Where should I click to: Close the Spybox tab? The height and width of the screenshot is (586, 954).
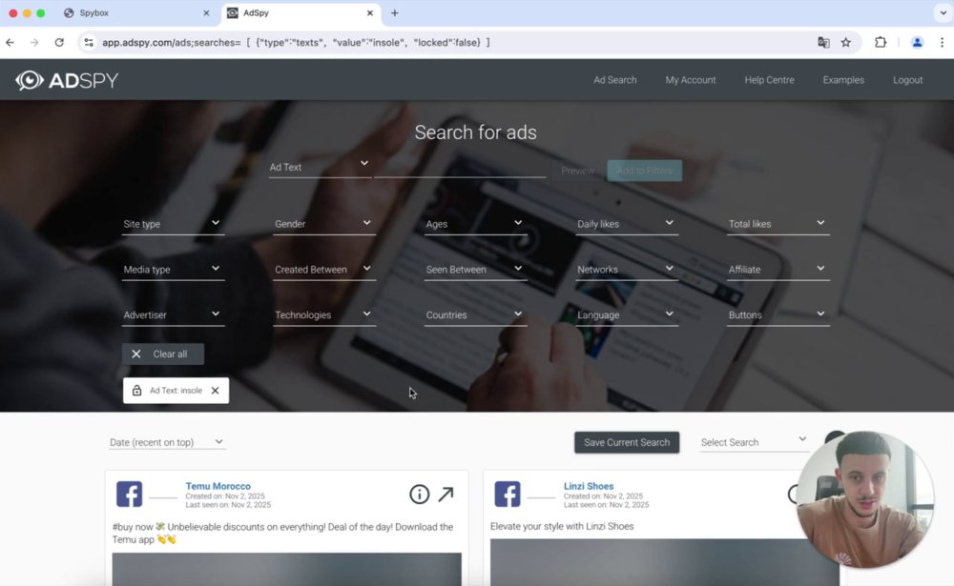point(206,12)
